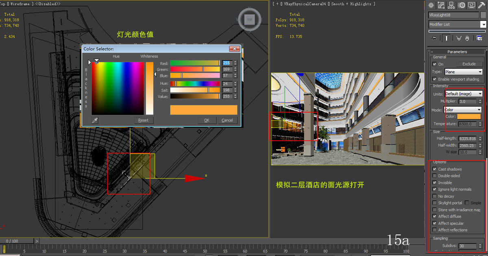Toggle Enable viewport shading checkbox
This screenshot has height=256, width=488.
[x=435, y=79]
